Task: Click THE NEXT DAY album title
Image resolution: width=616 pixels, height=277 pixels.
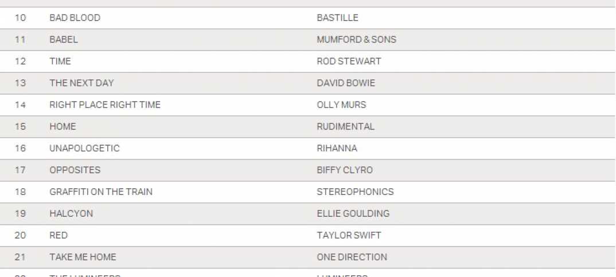Action: coord(81,83)
